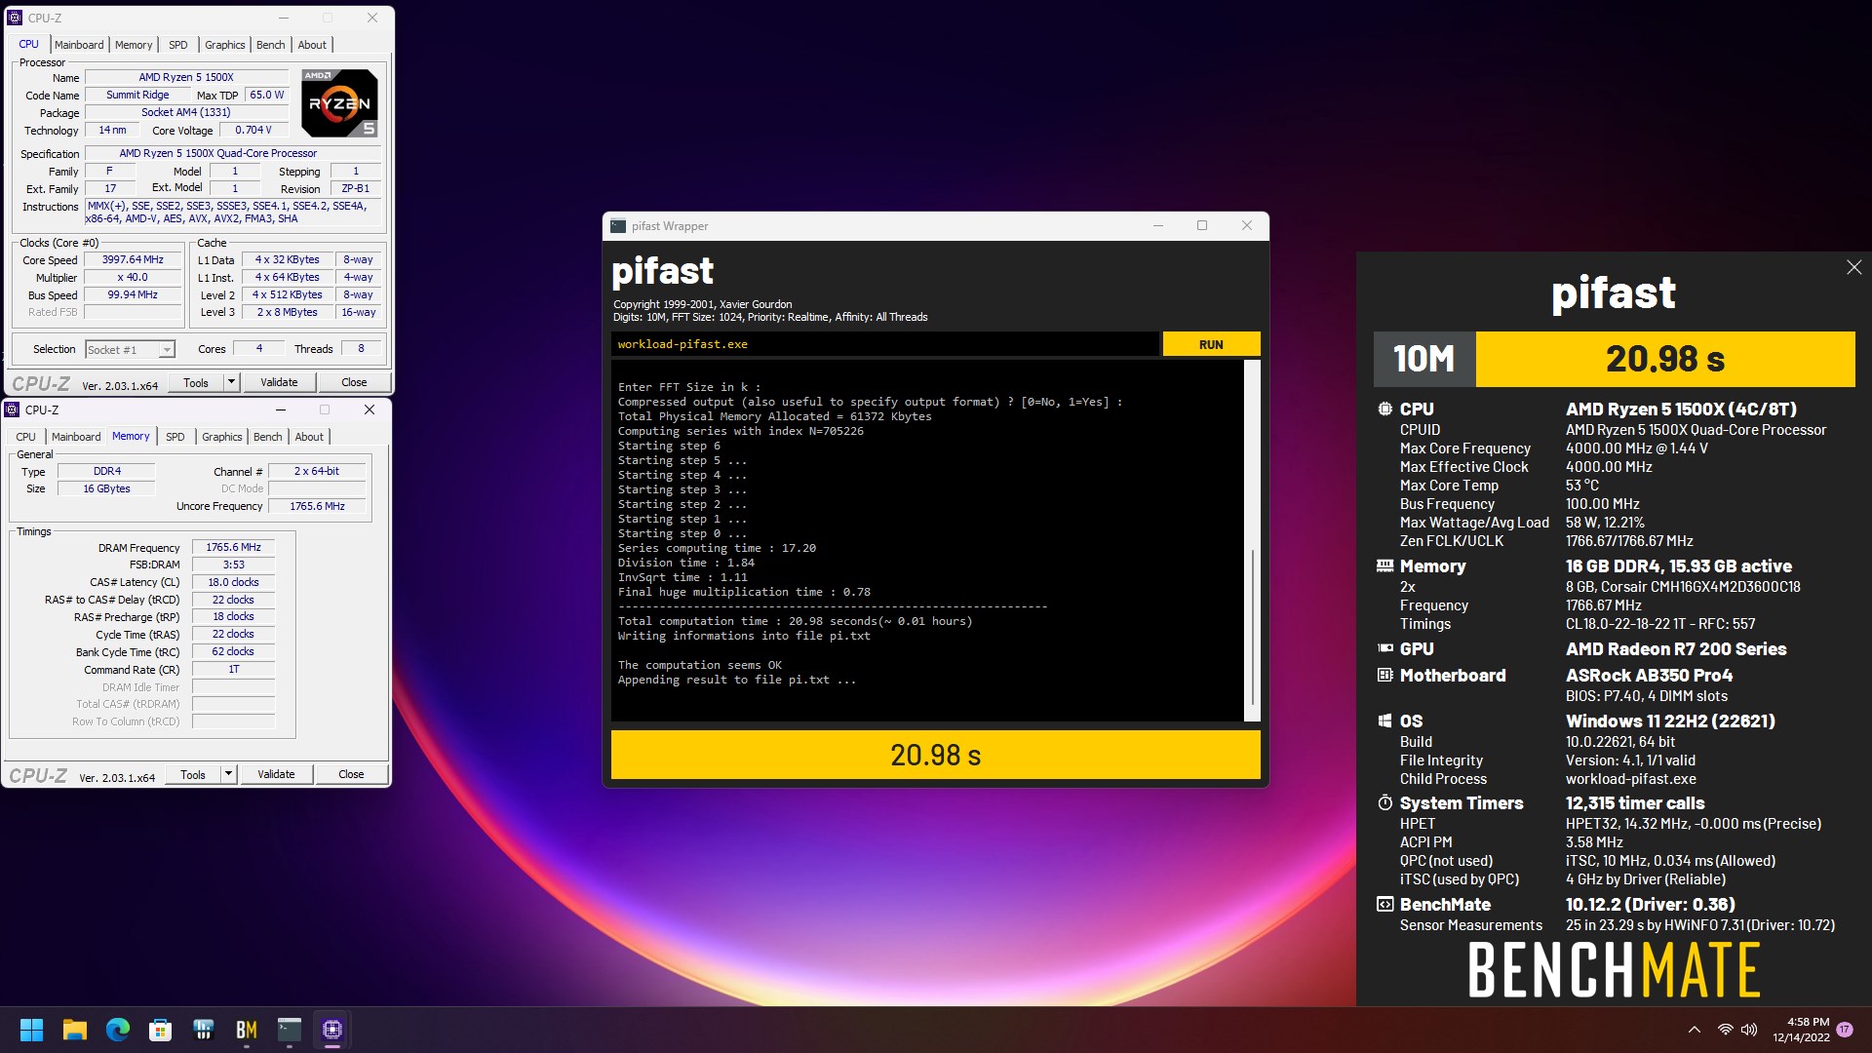The height and width of the screenshot is (1053, 1872).
Task: Click the 10M digits label in BenchMate
Action: (x=1424, y=359)
